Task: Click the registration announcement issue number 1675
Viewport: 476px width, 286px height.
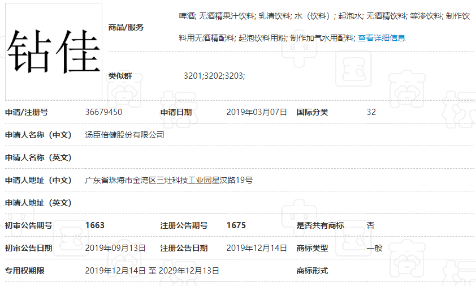Action: (x=236, y=225)
